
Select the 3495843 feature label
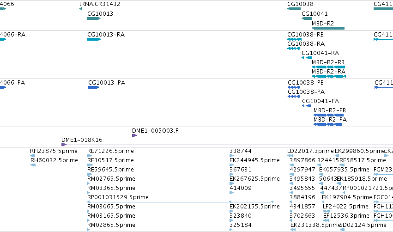click(x=302, y=179)
